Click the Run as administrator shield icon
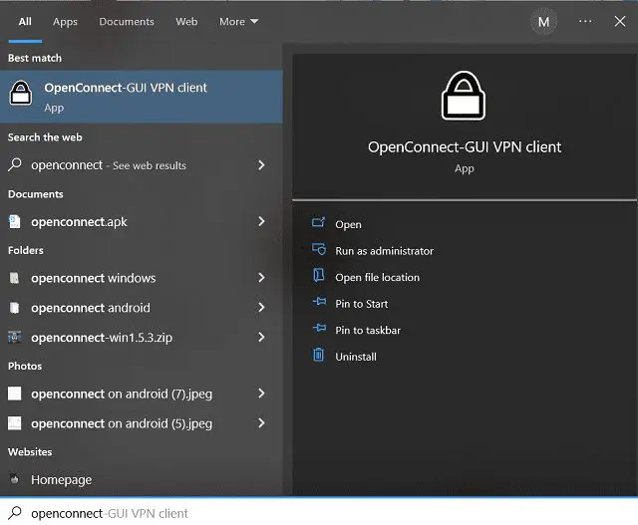The image size is (638, 525). point(319,250)
